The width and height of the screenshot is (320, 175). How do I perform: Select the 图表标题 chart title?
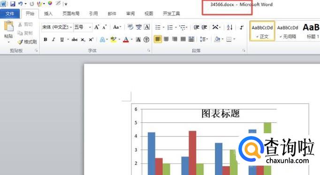pyautogui.click(x=221, y=114)
